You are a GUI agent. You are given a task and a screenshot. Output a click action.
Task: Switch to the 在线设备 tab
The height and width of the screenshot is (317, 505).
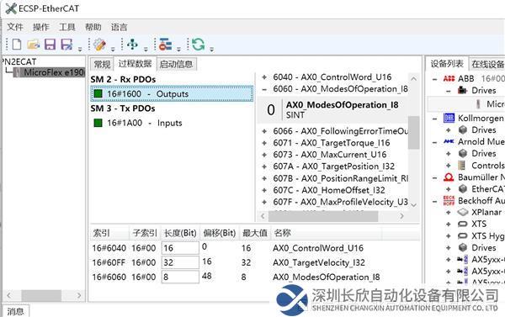click(x=487, y=64)
